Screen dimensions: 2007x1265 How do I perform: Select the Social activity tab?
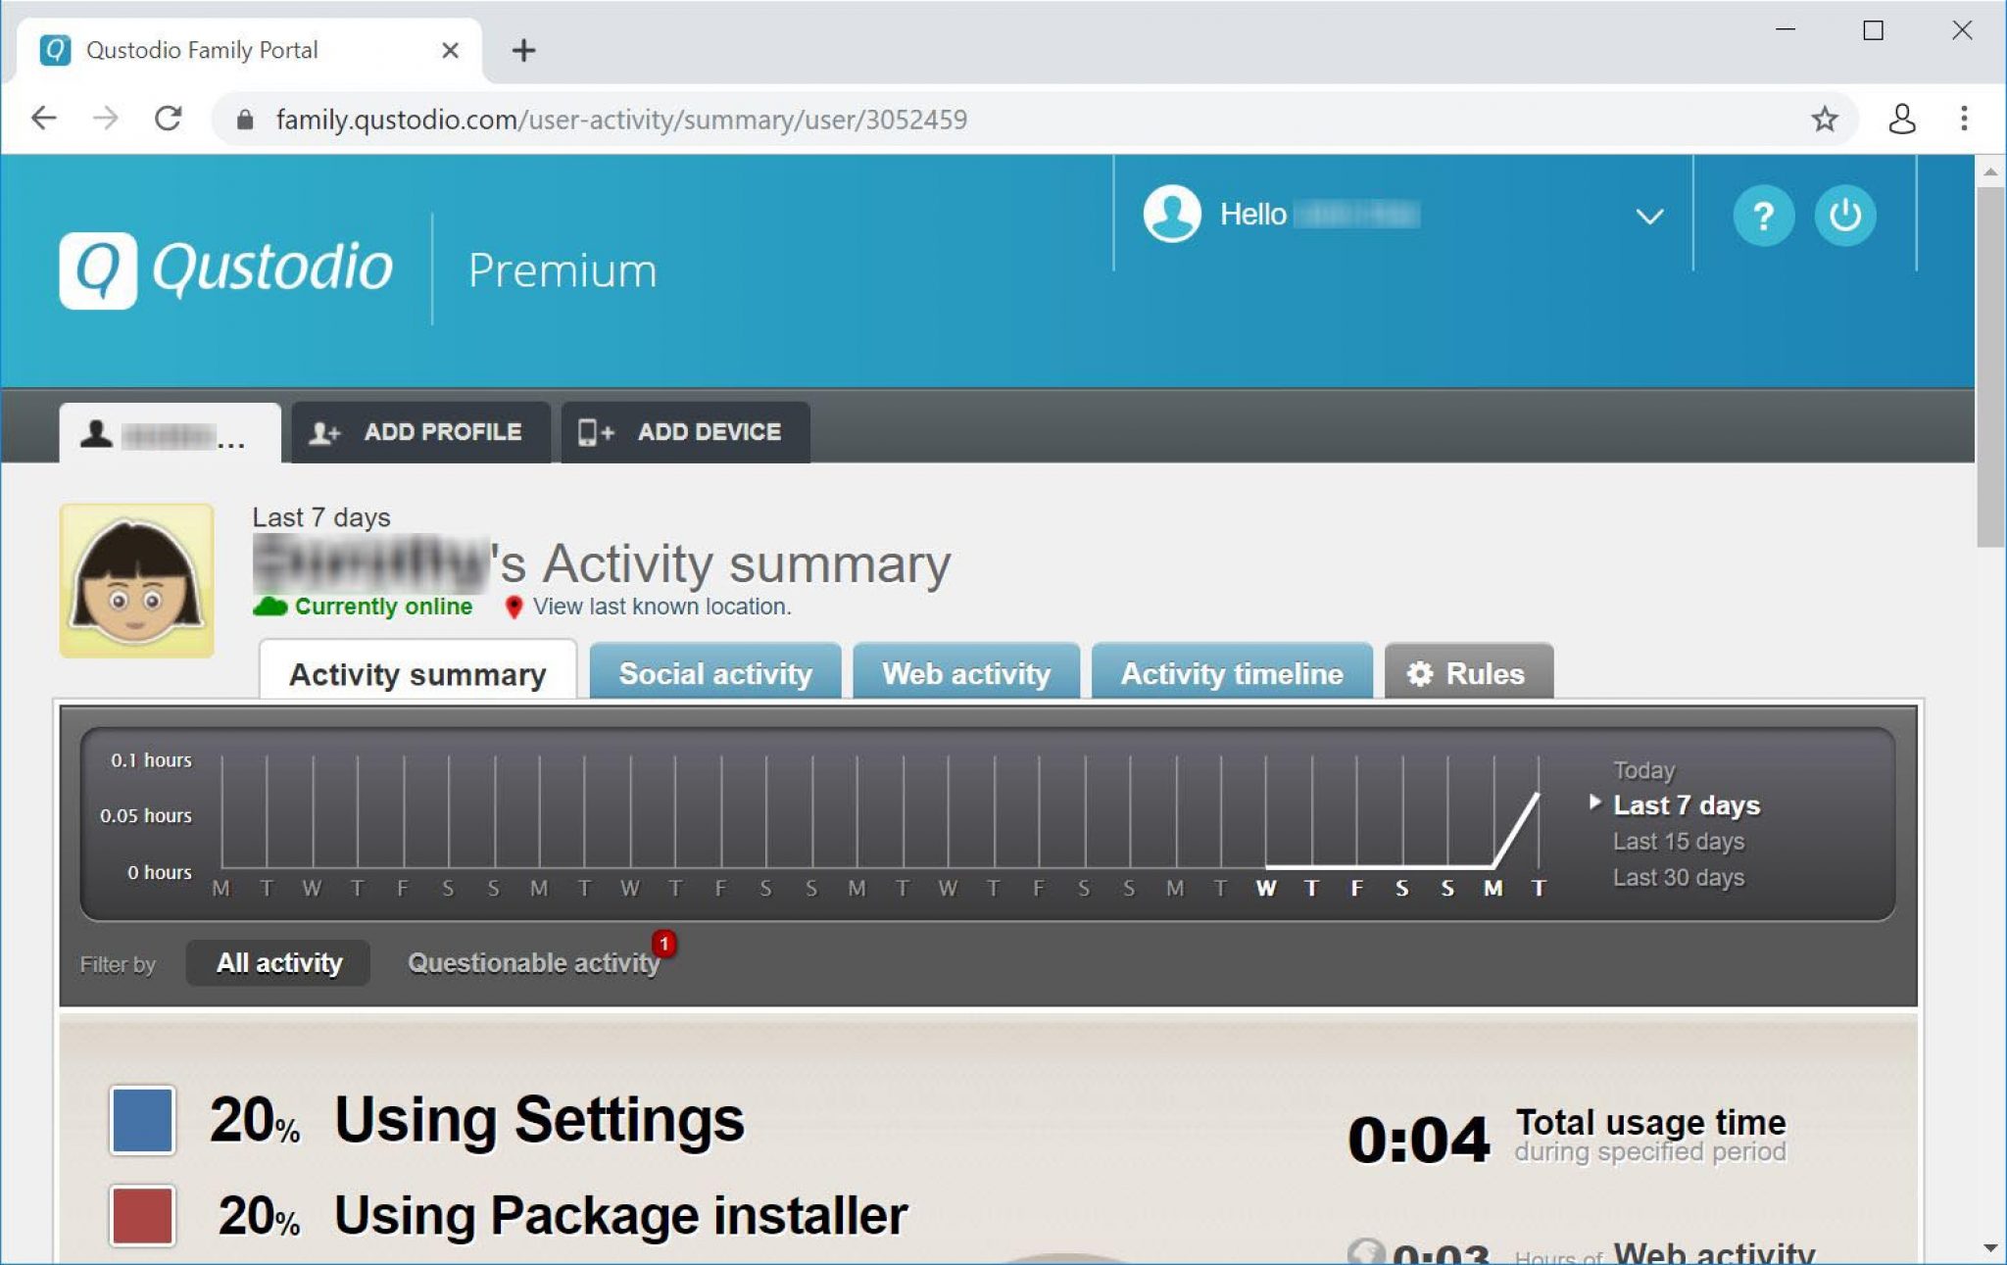pos(714,672)
